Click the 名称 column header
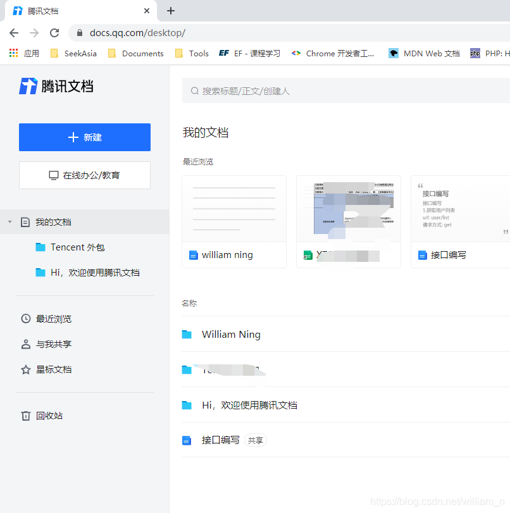The height and width of the screenshot is (513, 510). (x=190, y=303)
